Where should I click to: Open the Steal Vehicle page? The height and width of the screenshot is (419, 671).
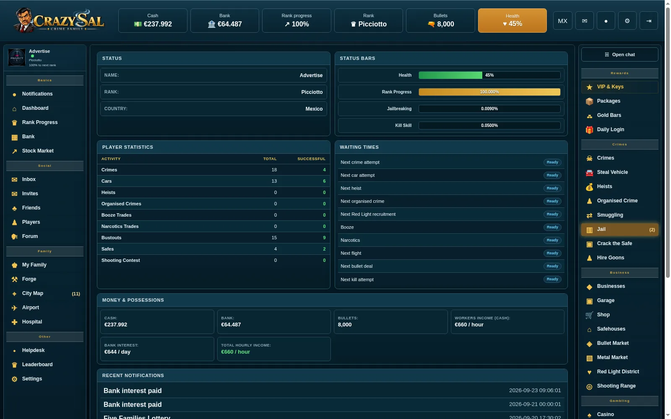pos(619,172)
